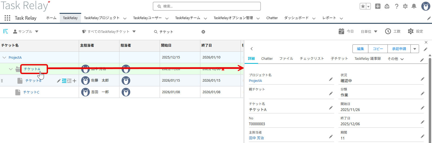The image size is (432, 143).
Task: Toggle the tree view list icon
Action: (6, 32)
